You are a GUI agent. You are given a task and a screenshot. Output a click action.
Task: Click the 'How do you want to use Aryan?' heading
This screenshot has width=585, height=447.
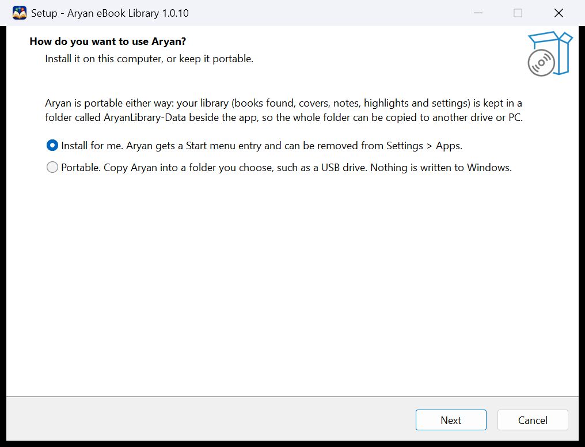pyautogui.click(x=108, y=41)
